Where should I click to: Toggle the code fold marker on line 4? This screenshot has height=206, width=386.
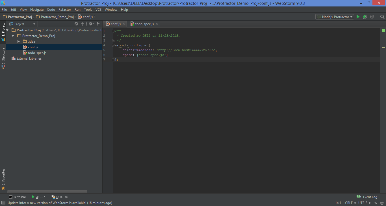point(113,45)
